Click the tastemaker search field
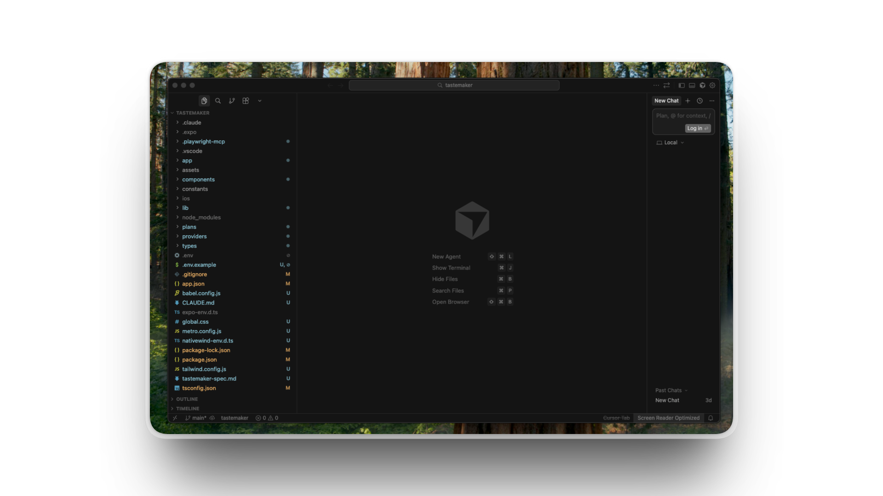This screenshot has height=496, width=883. coord(454,85)
